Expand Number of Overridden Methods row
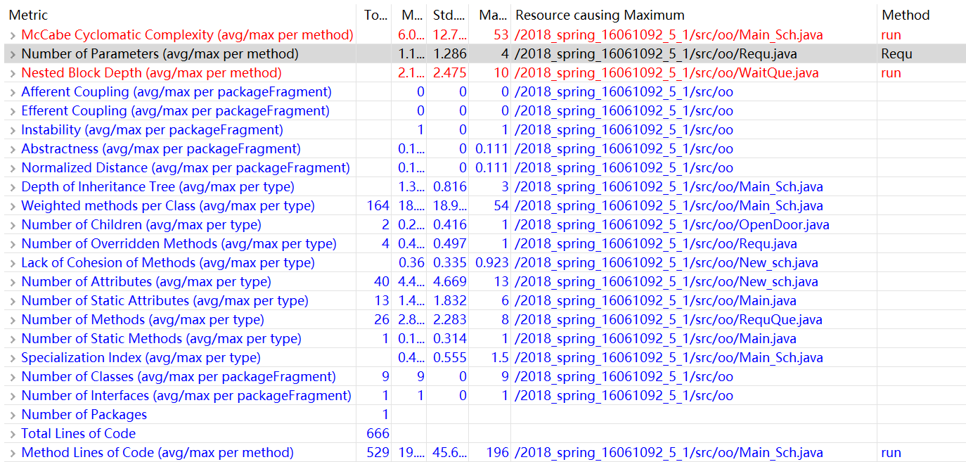Viewport: 966px width, 462px height. pyautogui.click(x=12, y=244)
